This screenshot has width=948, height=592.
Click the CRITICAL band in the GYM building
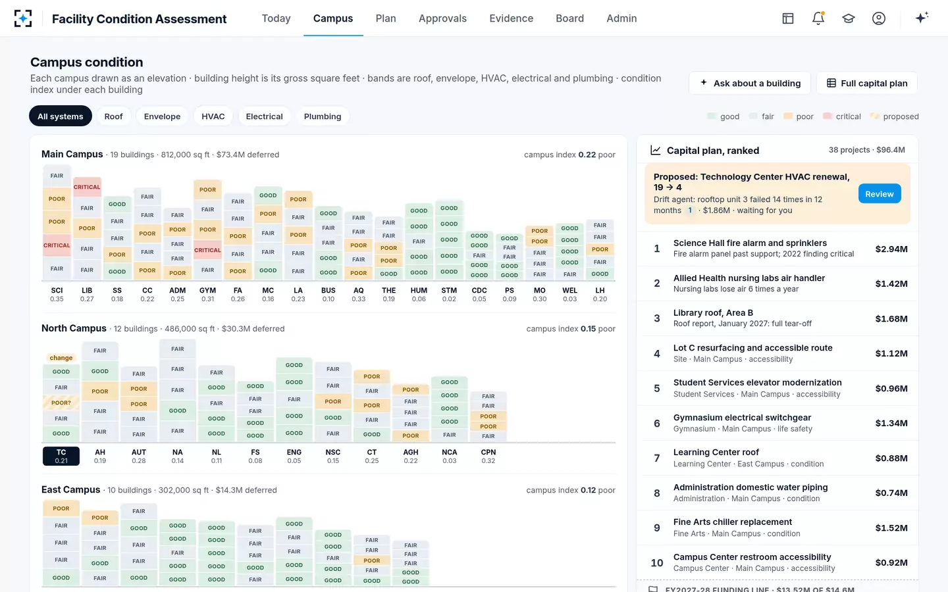[207, 250]
